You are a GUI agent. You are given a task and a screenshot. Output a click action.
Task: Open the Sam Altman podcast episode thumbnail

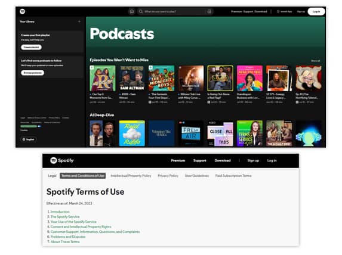[132, 78]
